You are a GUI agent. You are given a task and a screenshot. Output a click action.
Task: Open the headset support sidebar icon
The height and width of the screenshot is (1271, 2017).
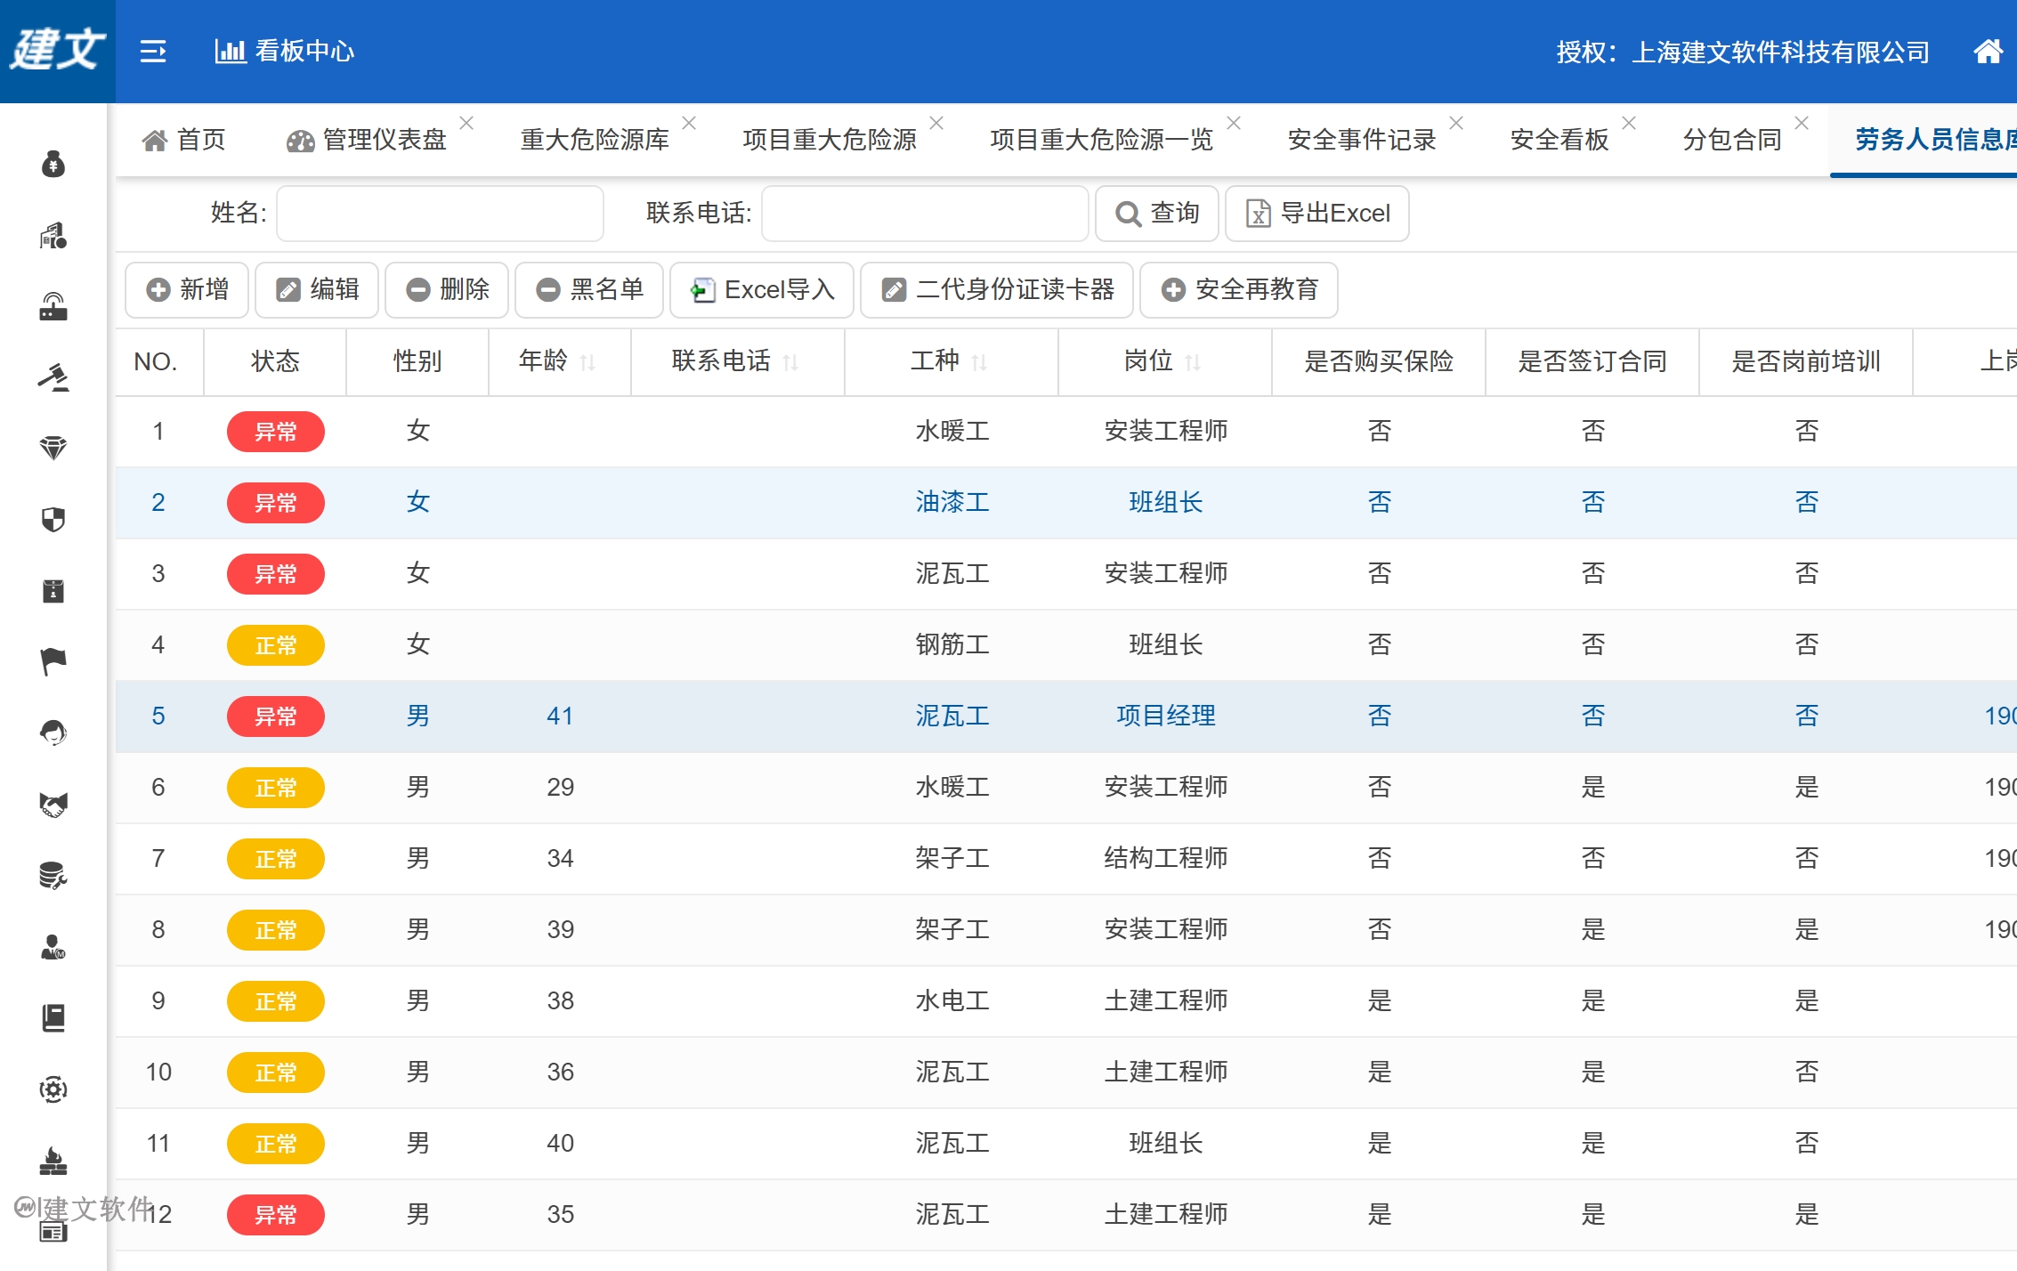tap(53, 733)
